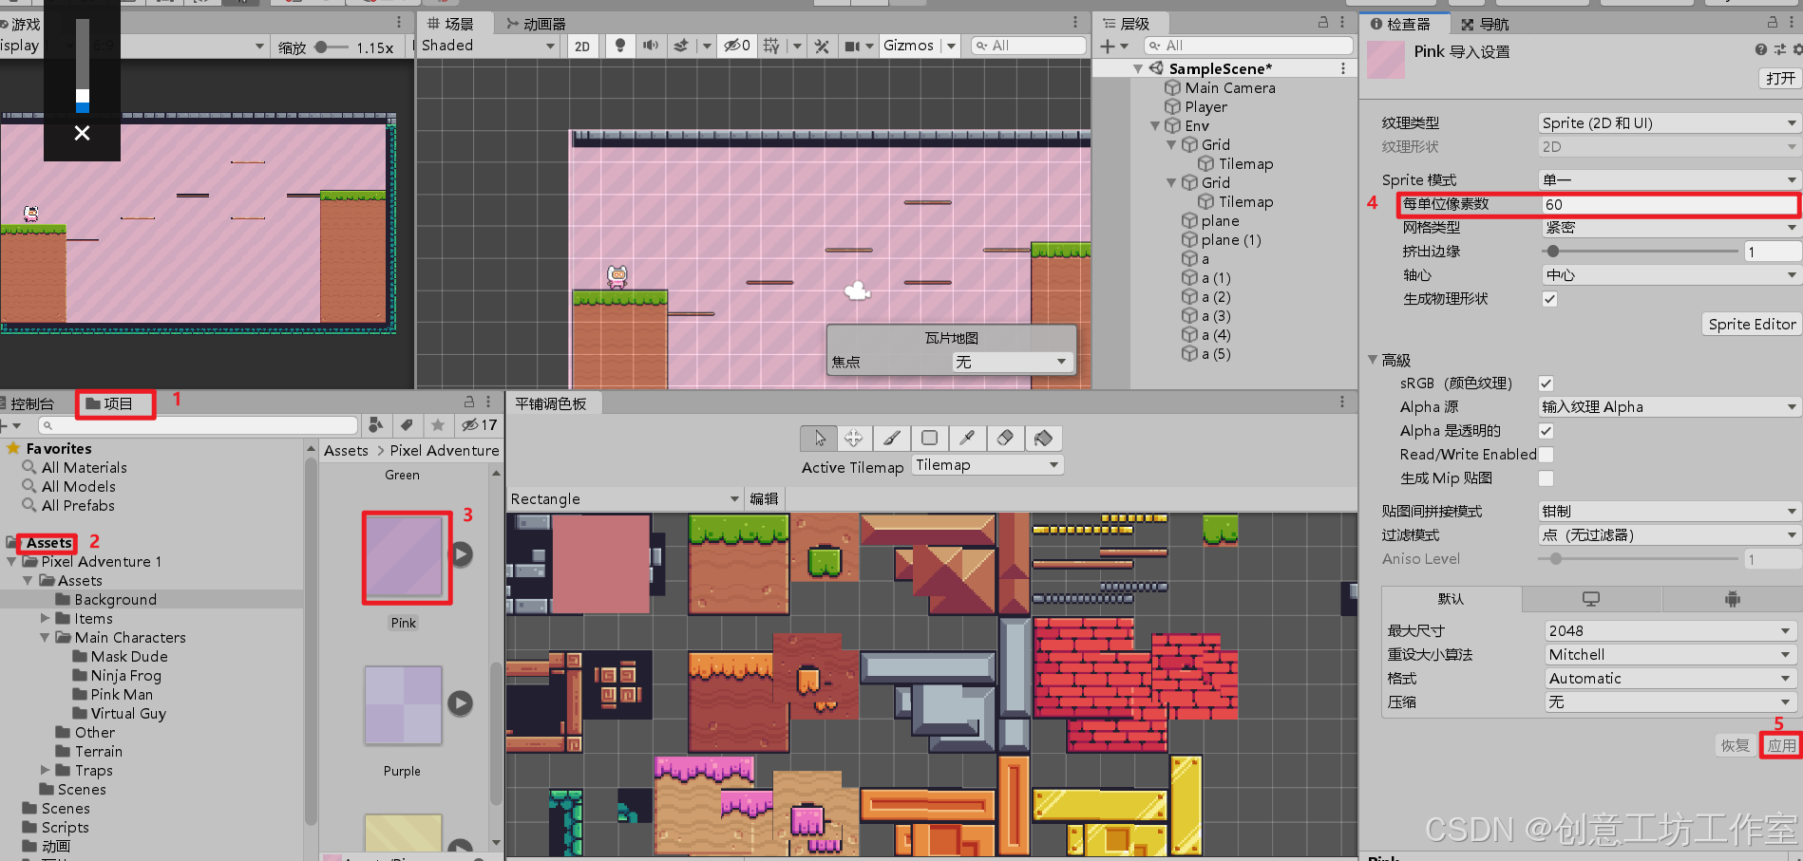This screenshot has width=1803, height=861.
Task: Select palette Move tool
Action: (854, 438)
